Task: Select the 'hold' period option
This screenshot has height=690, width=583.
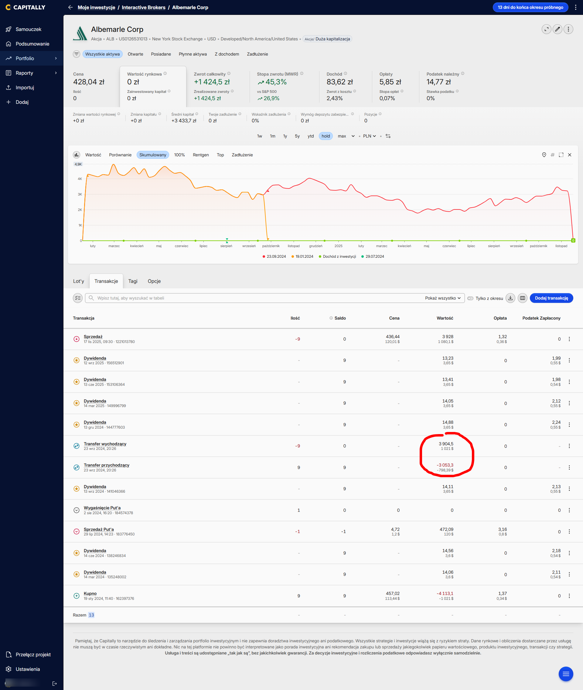Action: (x=326, y=136)
